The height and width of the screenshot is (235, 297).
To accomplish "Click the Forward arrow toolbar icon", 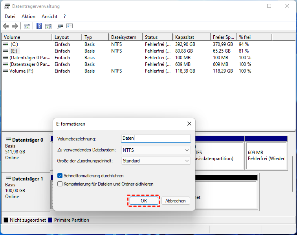I will point(15,26).
